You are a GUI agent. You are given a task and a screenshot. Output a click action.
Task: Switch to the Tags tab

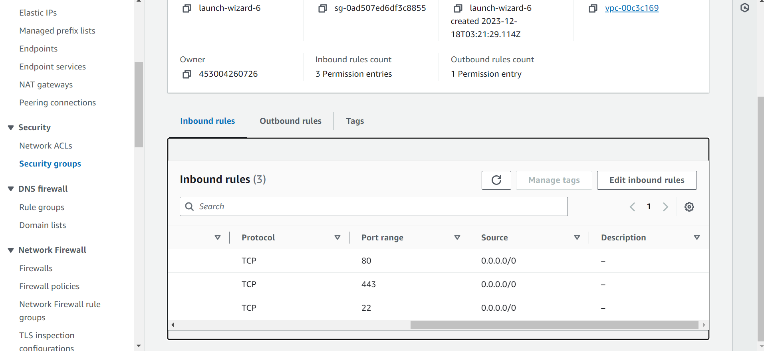pyautogui.click(x=355, y=121)
